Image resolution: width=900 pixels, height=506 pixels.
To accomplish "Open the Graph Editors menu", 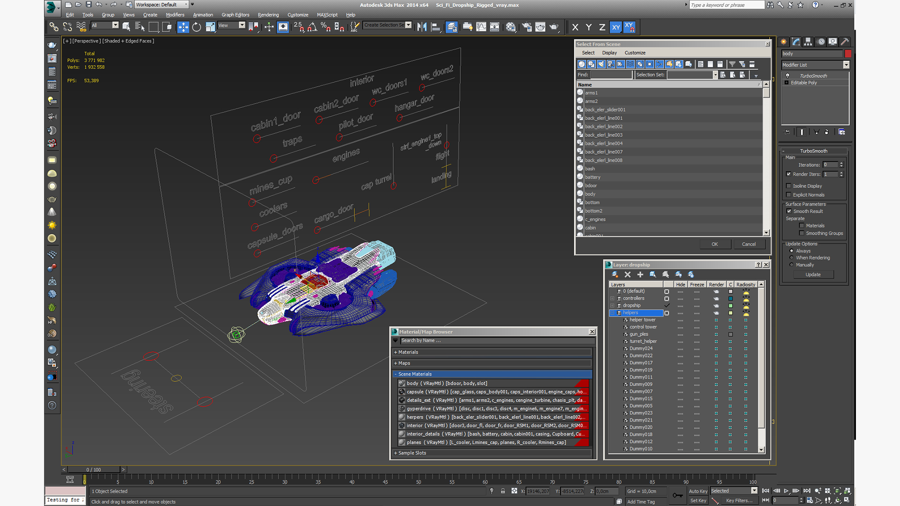I will [x=235, y=15].
